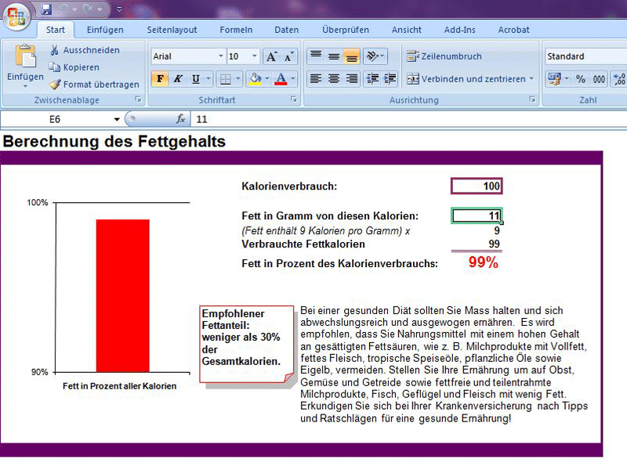Align text right
Viewport: 627px width, 470px height.
pyautogui.click(x=351, y=79)
